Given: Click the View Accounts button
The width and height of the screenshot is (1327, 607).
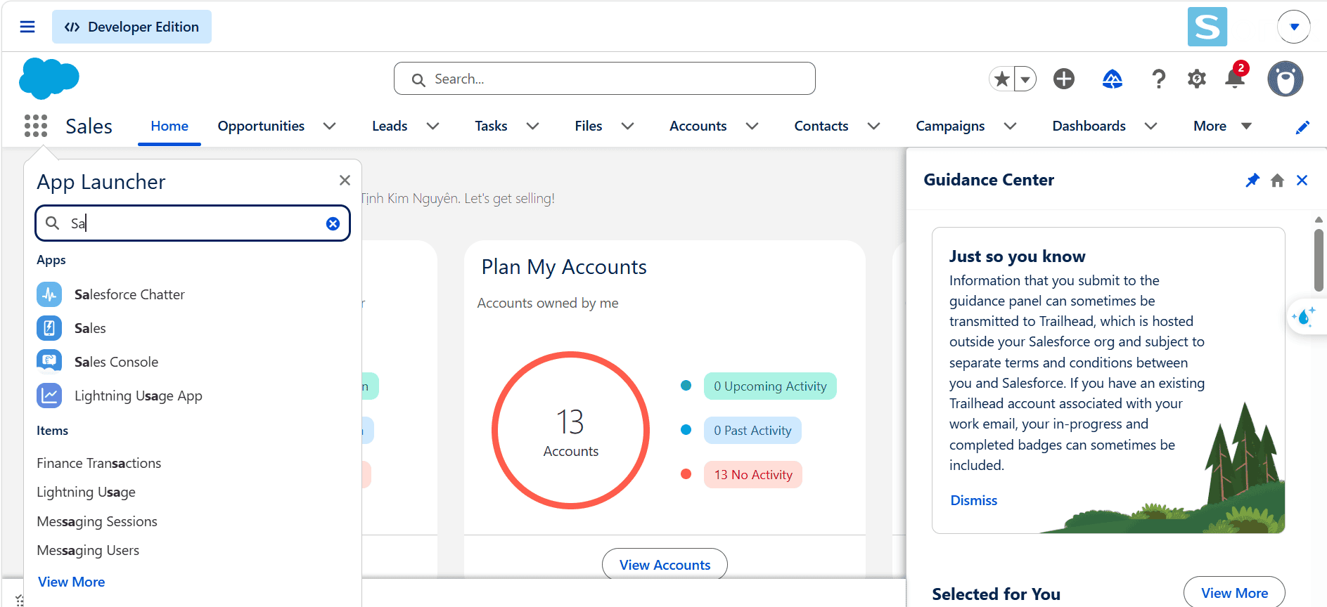Looking at the screenshot, I should point(665,565).
